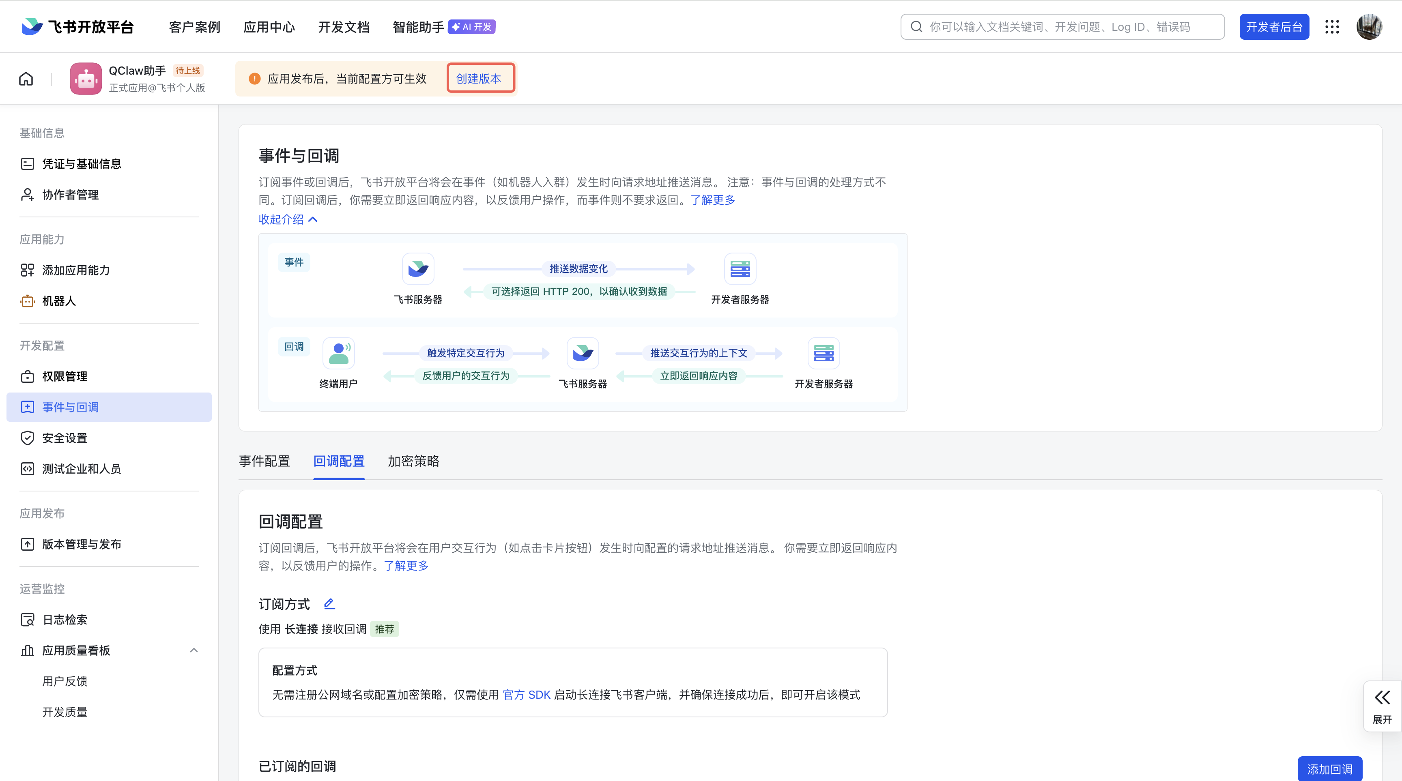Click the 创建版本 button
This screenshot has width=1402, height=781.
[x=480, y=79]
